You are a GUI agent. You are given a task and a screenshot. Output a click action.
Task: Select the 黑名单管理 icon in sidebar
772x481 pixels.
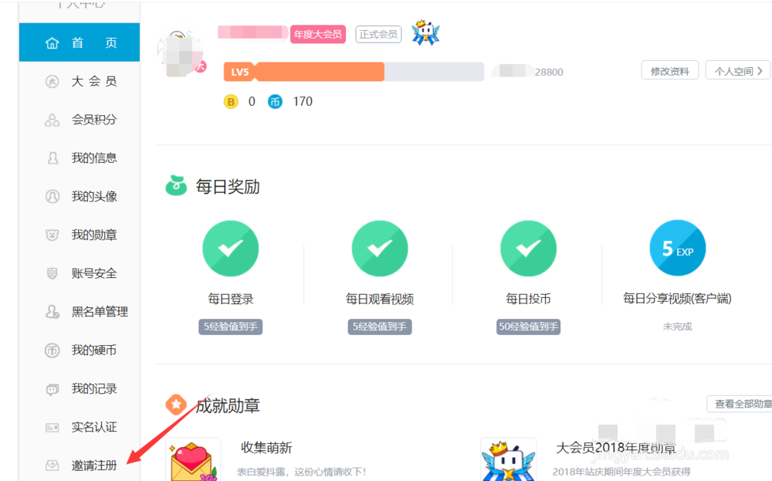pos(52,312)
